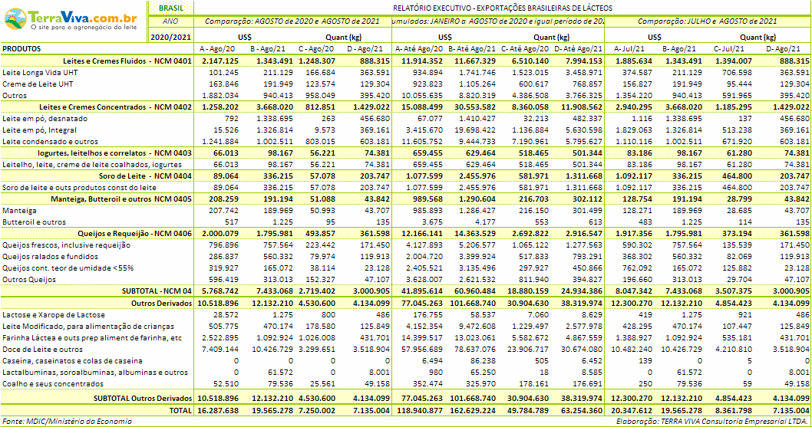
Task: Select 'Queijos ralados e fundidos' row label
Action: click(50, 256)
